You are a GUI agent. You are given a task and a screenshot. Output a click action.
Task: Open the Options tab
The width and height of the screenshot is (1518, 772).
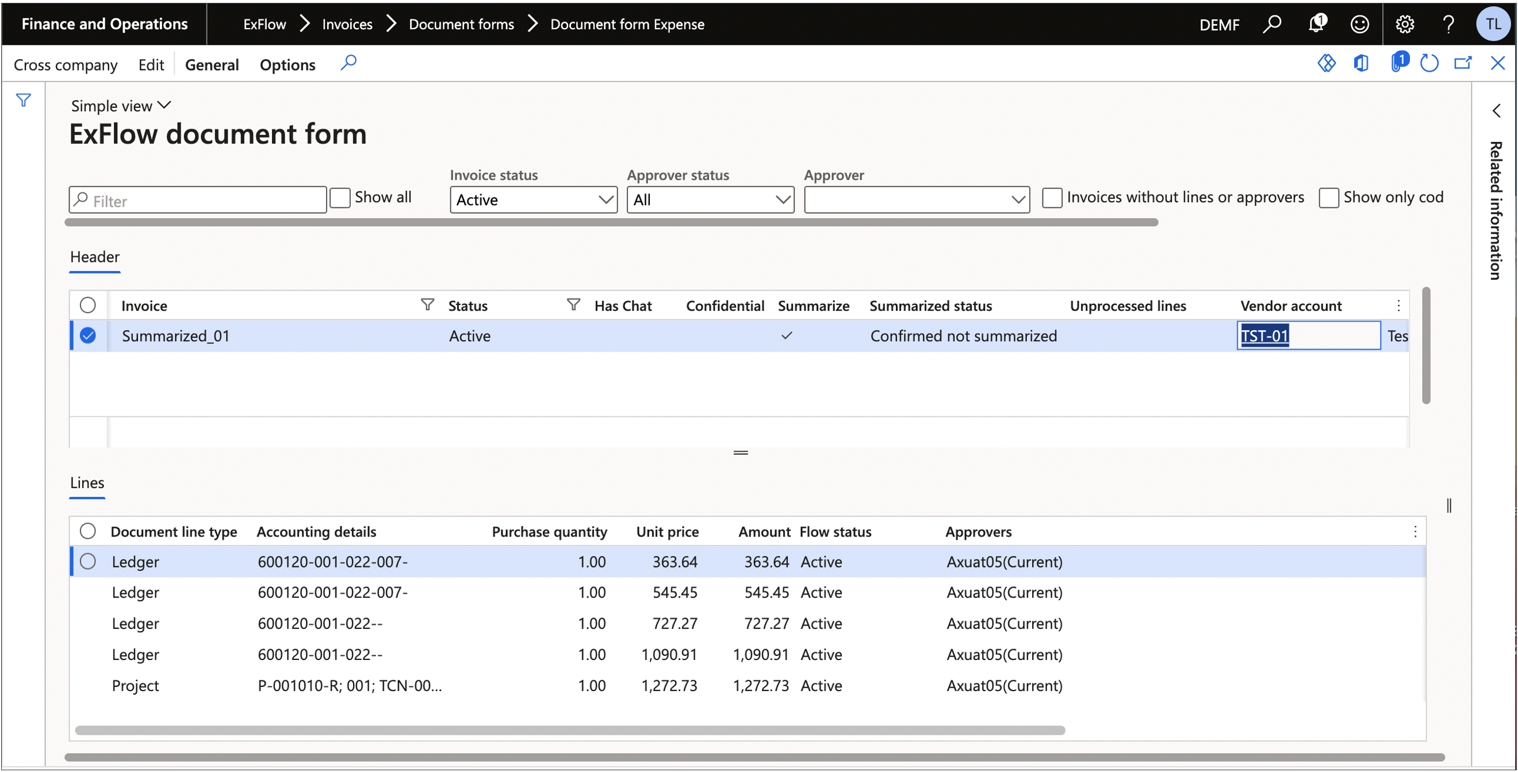point(287,65)
